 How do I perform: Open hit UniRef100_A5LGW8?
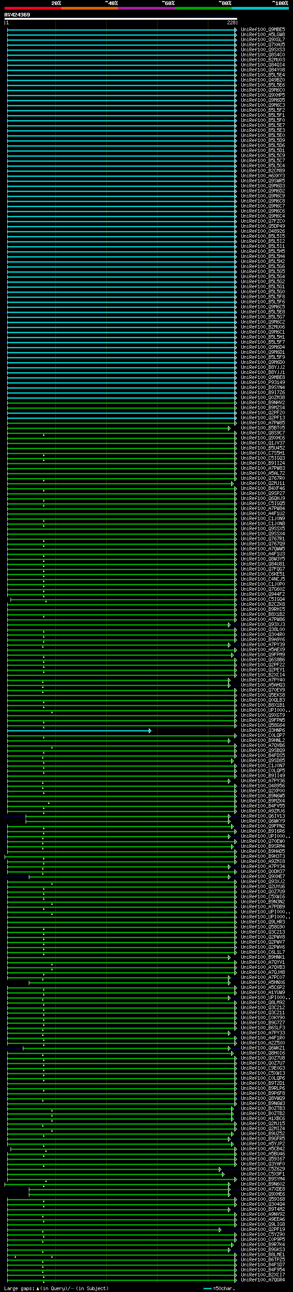click(263, 35)
